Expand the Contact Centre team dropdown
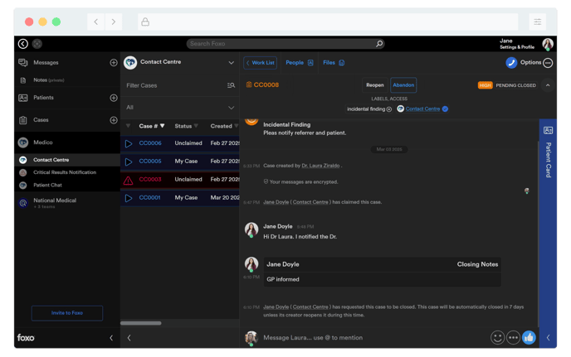 231,62
